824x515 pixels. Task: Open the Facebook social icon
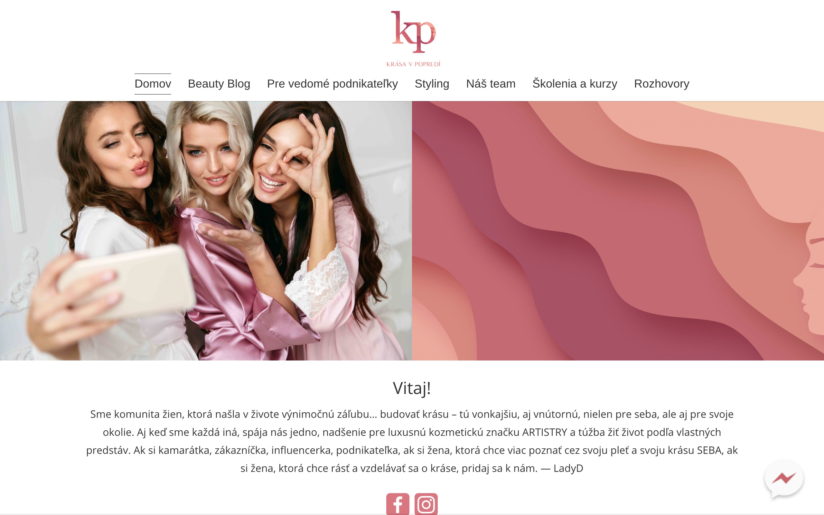398,504
